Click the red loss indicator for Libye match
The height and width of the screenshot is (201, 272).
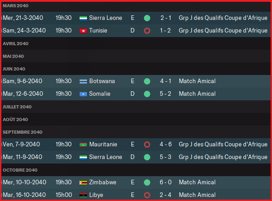(x=147, y=195)
